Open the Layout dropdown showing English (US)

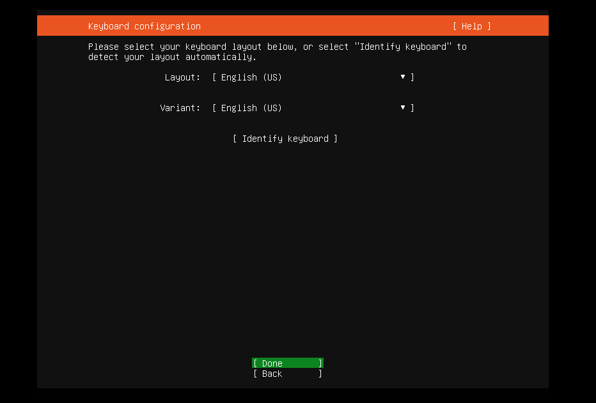pos(313,77)
